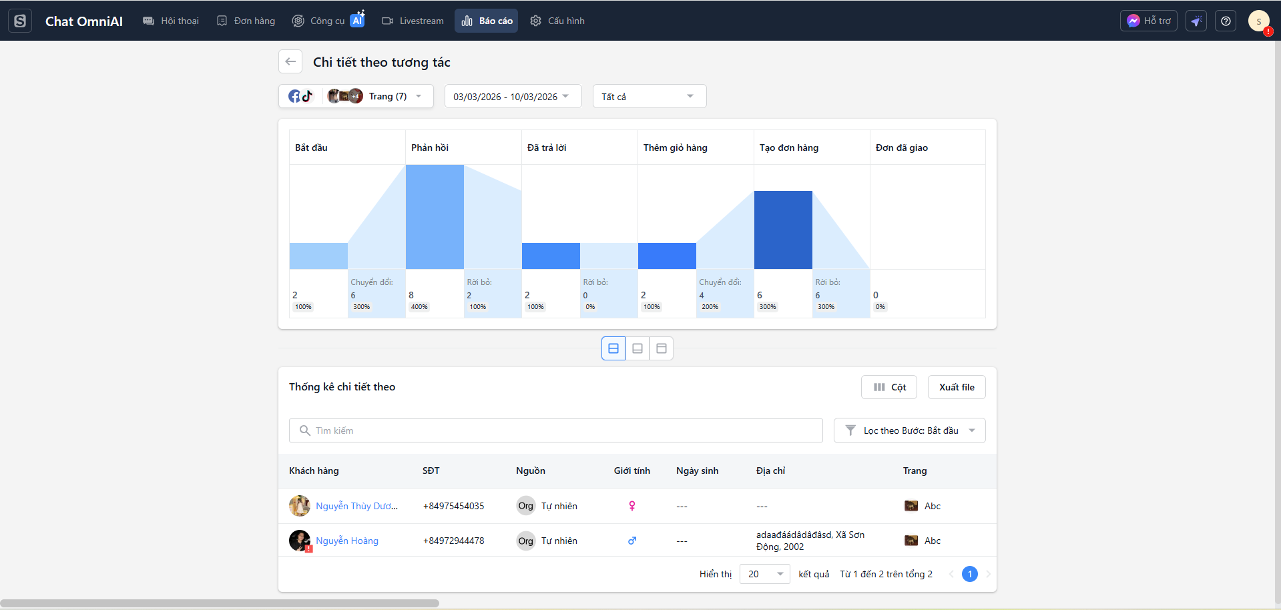The image size is (1281, 610).
Task: Click Nguyễn Hoàng's customer avatar
Action: 300,541
